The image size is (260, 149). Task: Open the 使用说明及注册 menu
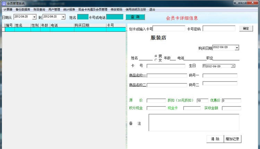click(136, 9)
